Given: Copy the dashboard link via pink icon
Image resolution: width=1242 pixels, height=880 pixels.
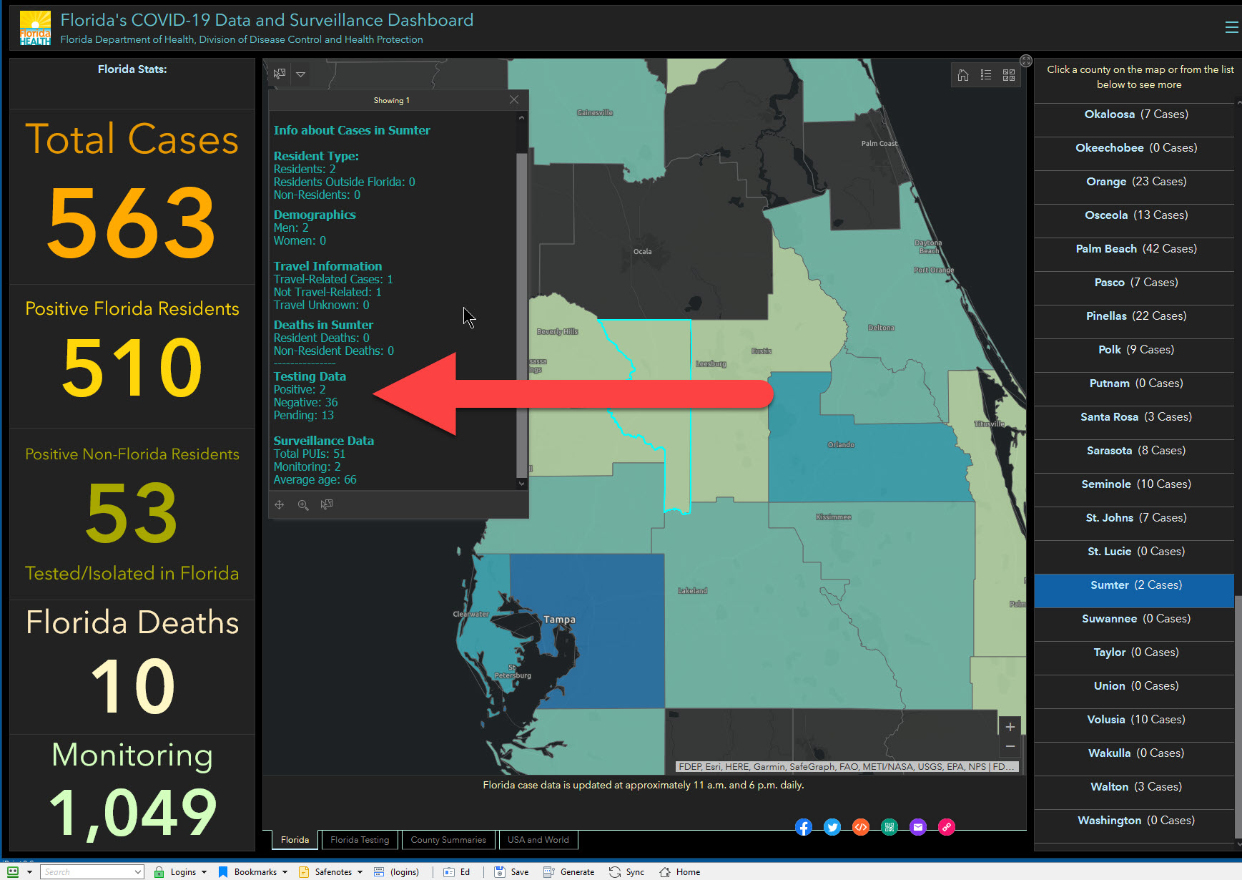Looking at the screenshot, I should (x=947, y=827).
